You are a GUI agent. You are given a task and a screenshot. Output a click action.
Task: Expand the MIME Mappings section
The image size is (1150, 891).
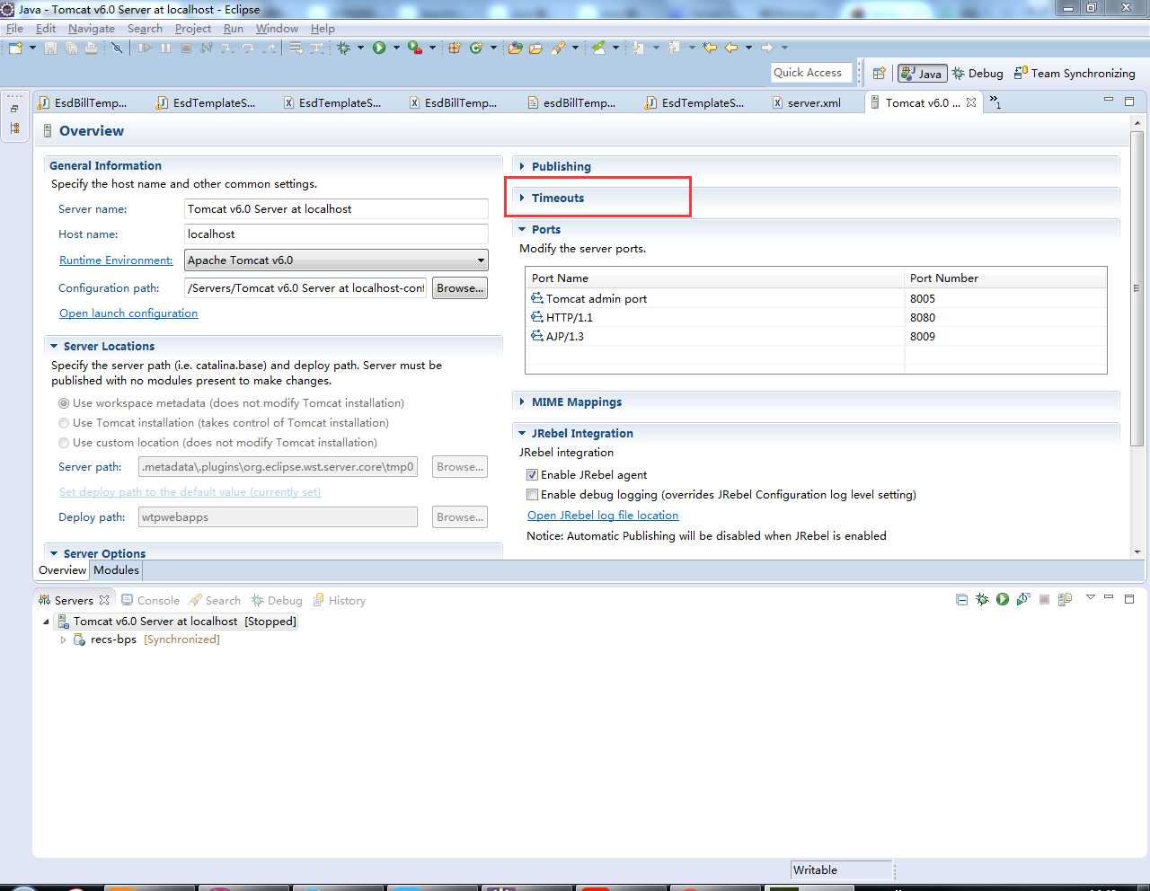click(x=522, y=401)
